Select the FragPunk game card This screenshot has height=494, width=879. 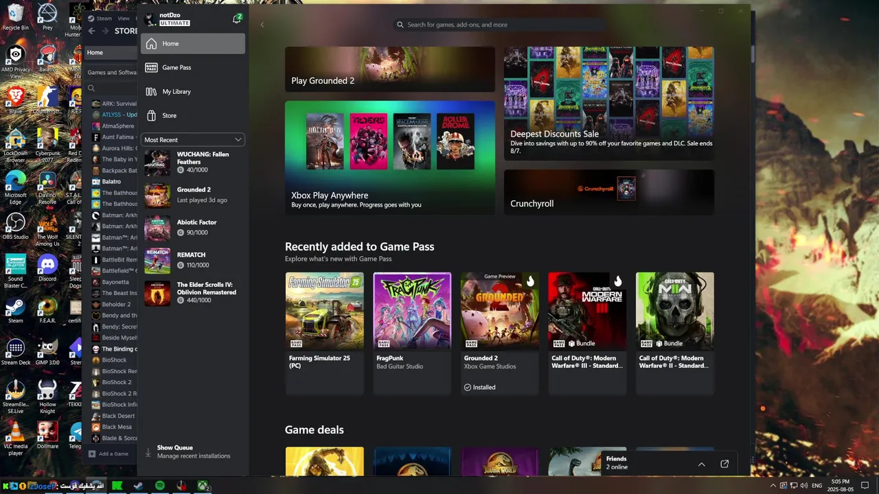point(412,333)
